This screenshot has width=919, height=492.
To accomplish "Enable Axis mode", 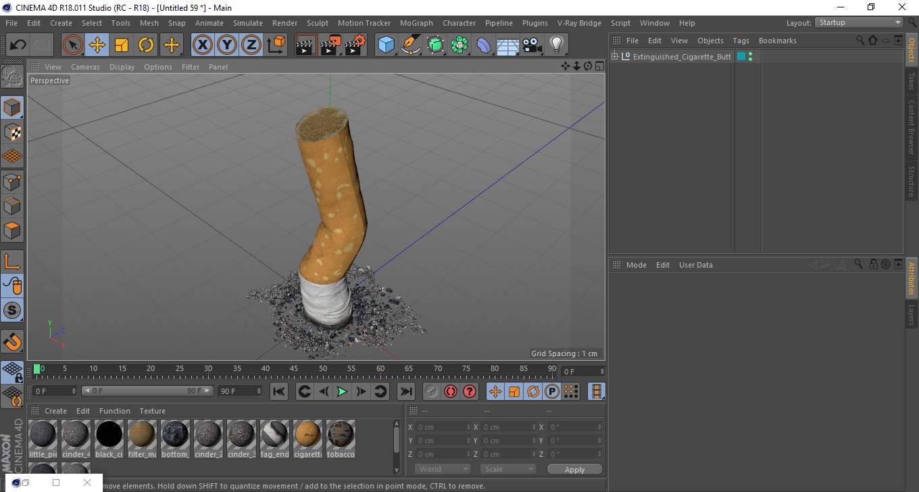I will (x=12, y=262).
